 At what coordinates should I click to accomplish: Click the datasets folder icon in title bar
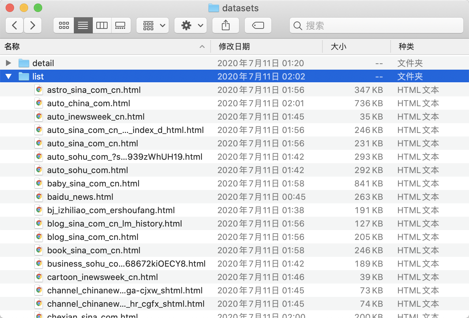point(214,8)
